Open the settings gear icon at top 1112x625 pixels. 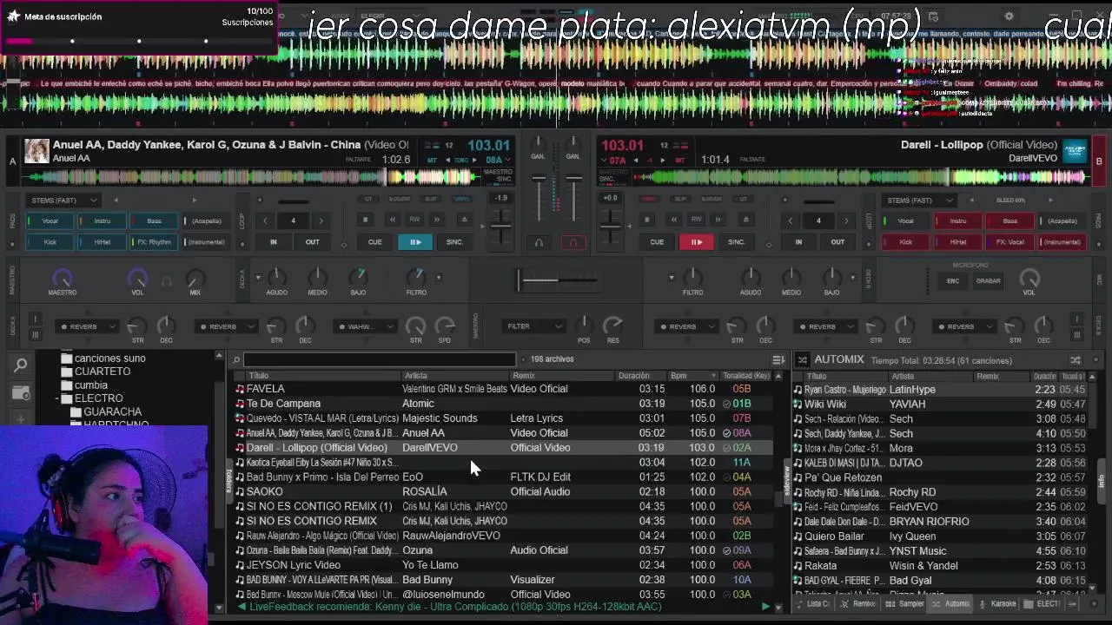tap(1009, 16)
